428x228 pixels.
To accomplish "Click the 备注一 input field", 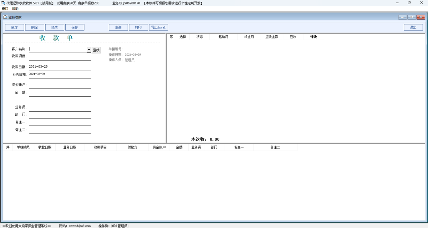I will point(60,122).
